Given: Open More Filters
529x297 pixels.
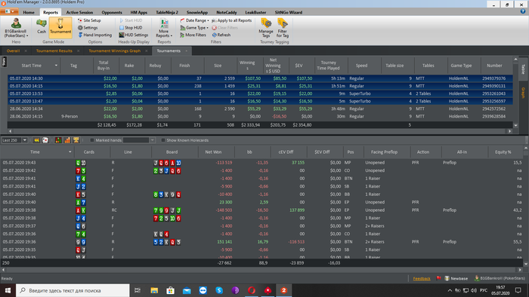Looking at the screenshot, I should [x=193, y=35].
